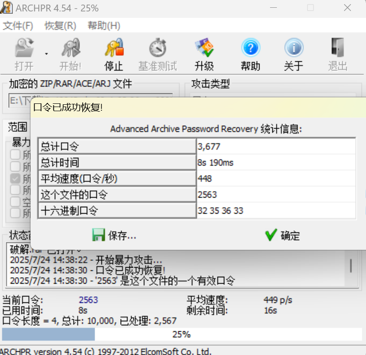366x355 pixels.
Task: Toggle the first checkbox in the 暴力 range group
Action: pyautogui.click(x=15, y=155)
